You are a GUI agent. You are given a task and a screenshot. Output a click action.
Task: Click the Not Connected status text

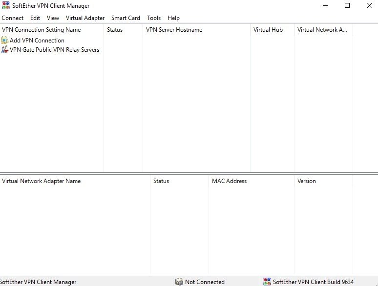coord(205,282)
